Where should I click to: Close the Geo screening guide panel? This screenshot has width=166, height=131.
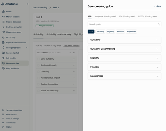tap(158, 6)
